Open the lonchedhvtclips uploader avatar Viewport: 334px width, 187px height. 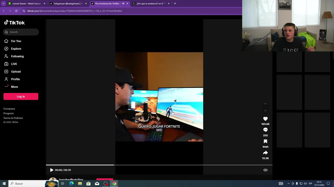53,179
